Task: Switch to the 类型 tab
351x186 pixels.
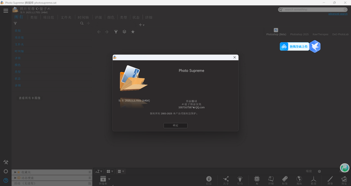Action: (123, 18)
